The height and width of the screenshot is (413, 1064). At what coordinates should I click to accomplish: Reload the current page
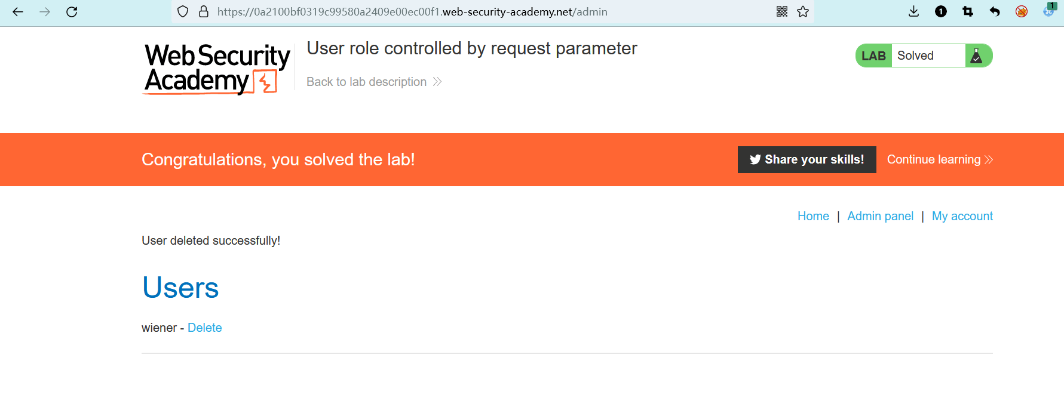pos(72,12)
